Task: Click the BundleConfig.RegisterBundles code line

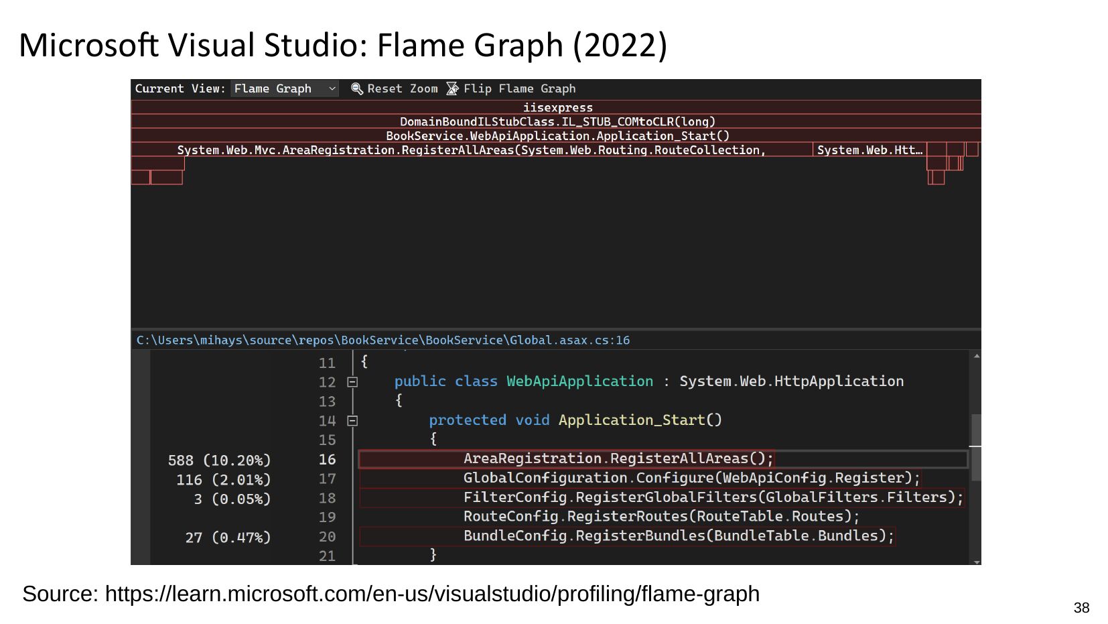Action: click(x=678, y=536)
